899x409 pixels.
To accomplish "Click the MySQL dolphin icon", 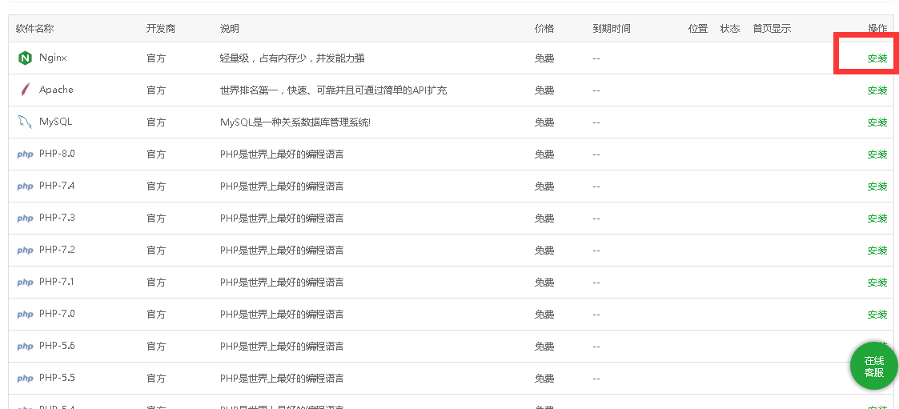I will pyautogui.click(x=25, y=122).
